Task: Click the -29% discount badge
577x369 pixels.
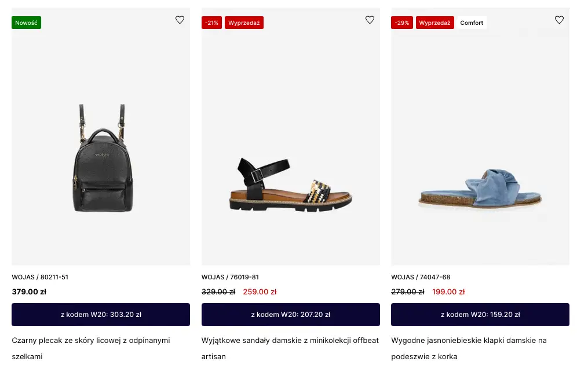Action: pyautogui.click(x=401, y=23)
